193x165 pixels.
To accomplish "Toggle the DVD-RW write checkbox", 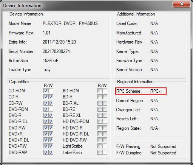I will tap(51, 128).
